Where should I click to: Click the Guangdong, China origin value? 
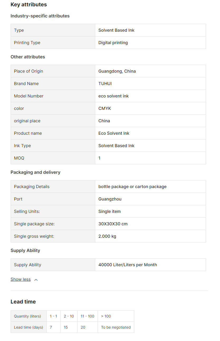[x=117, y=71]
